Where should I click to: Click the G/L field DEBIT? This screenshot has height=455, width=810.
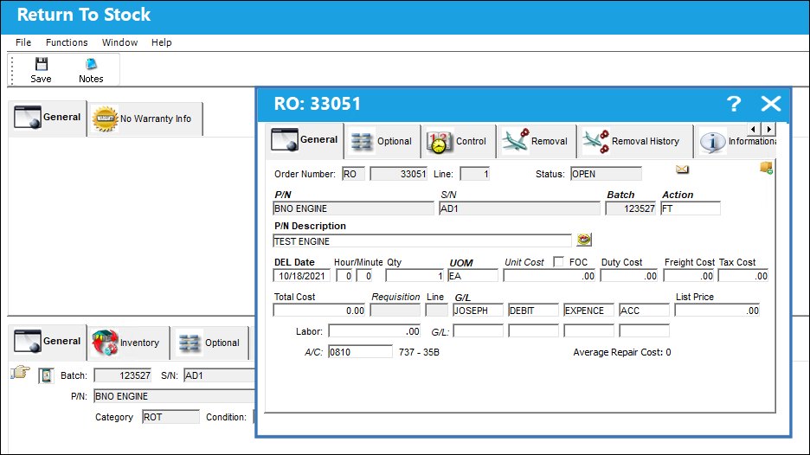tap(533, 311)
